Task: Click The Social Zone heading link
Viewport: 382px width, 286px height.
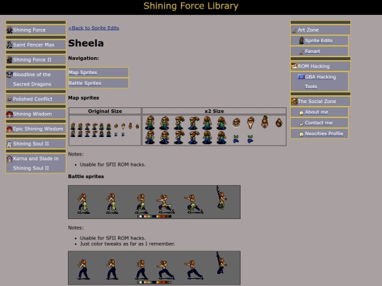Action: pos(317,102)
